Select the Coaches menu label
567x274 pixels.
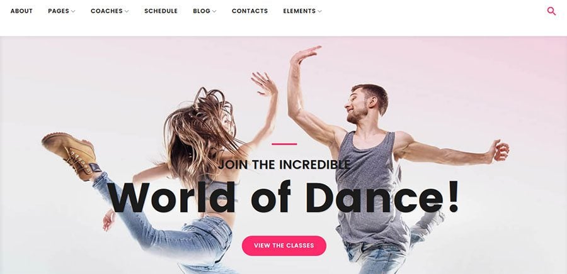(x=106, y=11)
